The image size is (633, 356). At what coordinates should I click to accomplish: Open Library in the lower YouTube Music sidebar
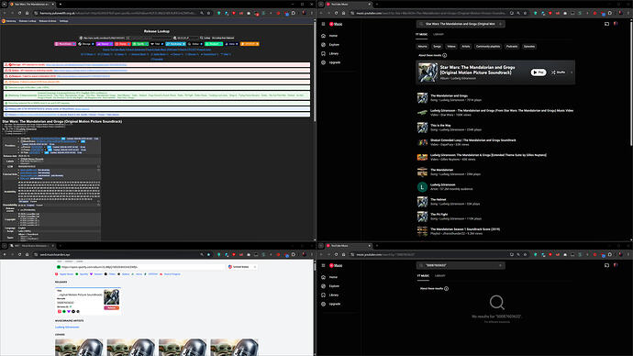[x=333, y=295]
